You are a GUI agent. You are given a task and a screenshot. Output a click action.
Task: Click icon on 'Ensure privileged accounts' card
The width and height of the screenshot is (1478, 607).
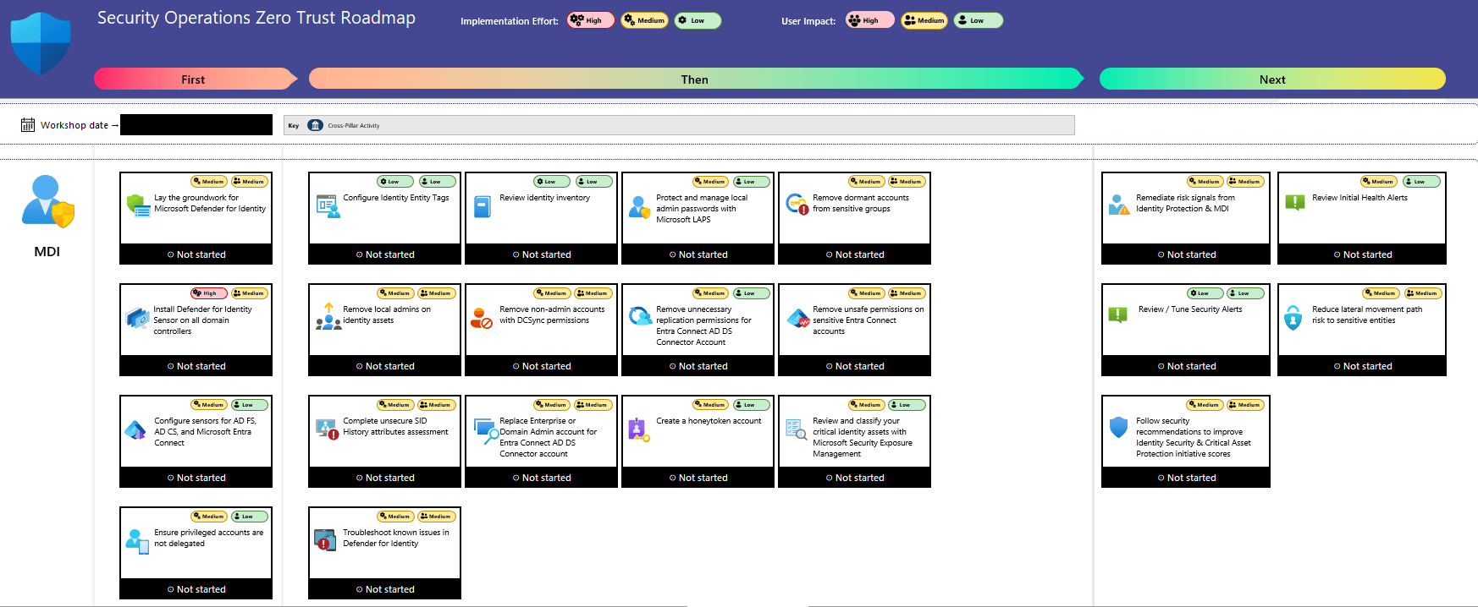[x=137, y=541]
